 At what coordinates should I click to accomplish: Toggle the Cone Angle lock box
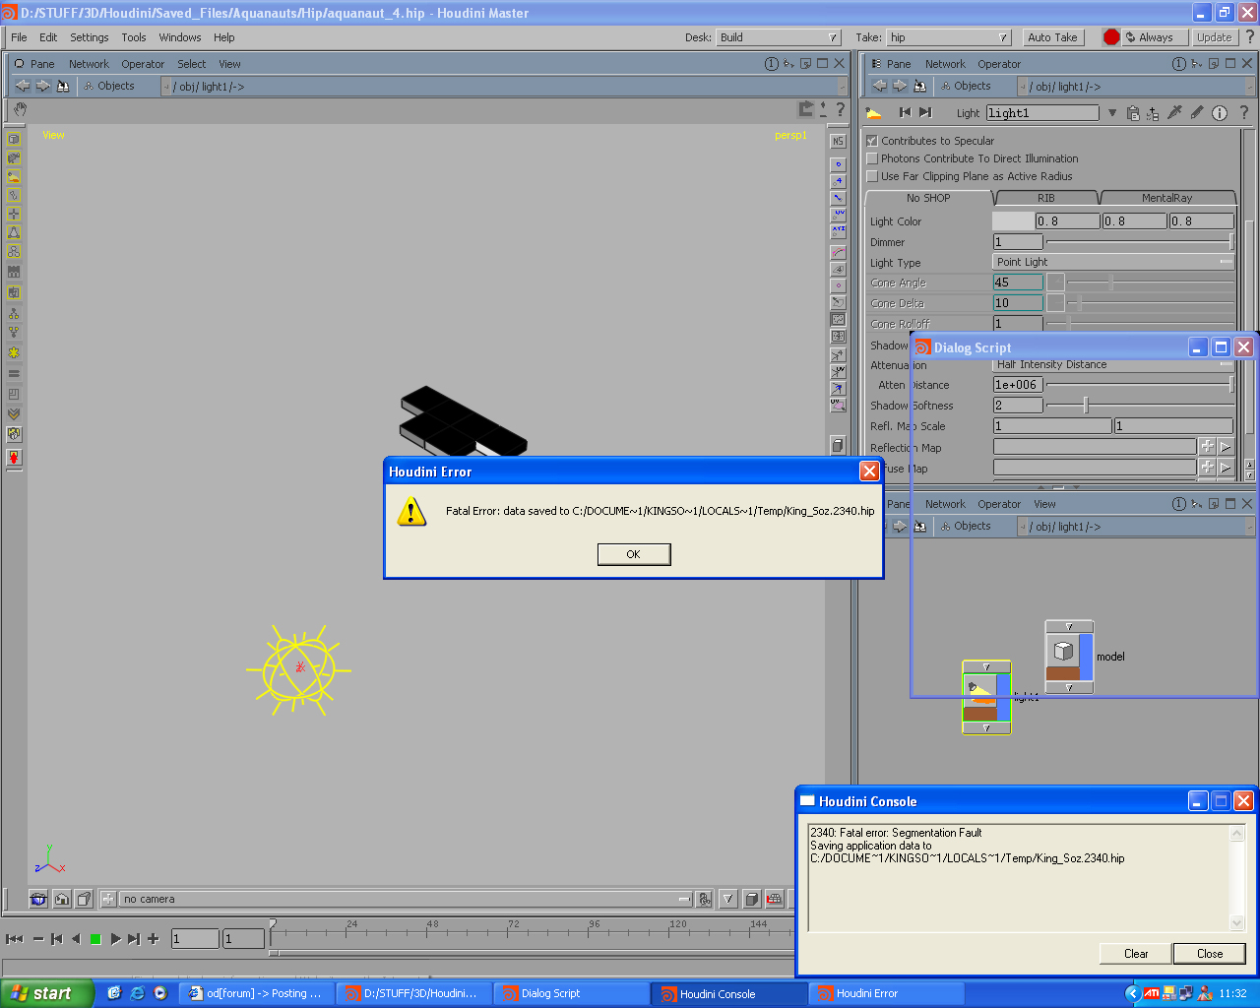[1055, 283]
